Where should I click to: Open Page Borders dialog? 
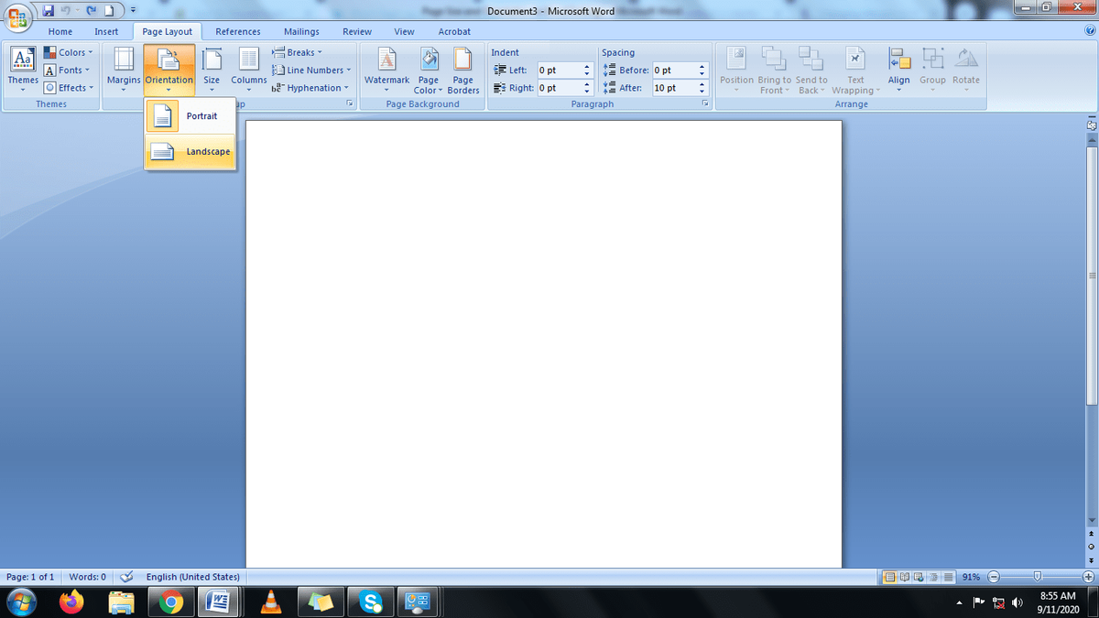(463, 70)
